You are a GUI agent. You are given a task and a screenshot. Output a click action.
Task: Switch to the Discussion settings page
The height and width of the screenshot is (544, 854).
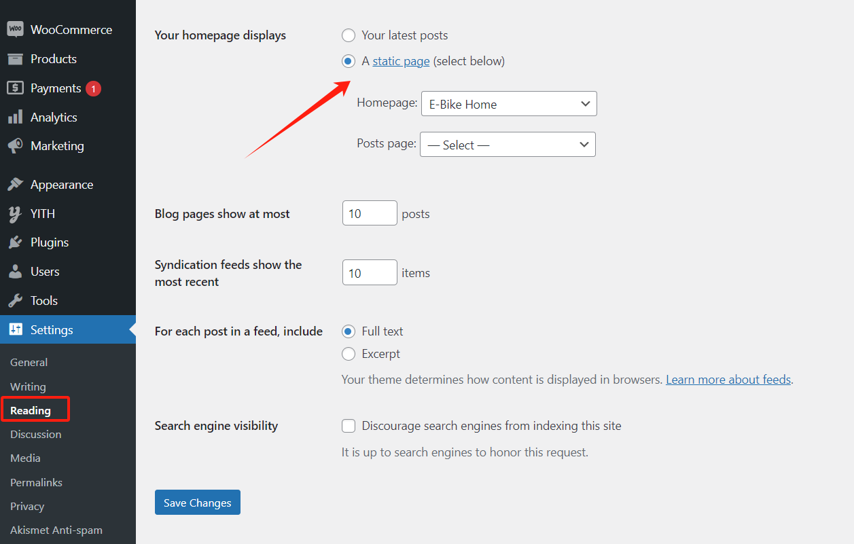[x=35, y=434]
